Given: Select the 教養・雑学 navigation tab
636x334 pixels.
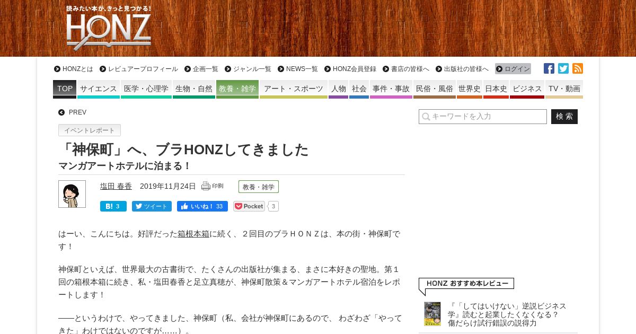Looking at the screenshot, I should pyautogui.click(x=237, y=89).
